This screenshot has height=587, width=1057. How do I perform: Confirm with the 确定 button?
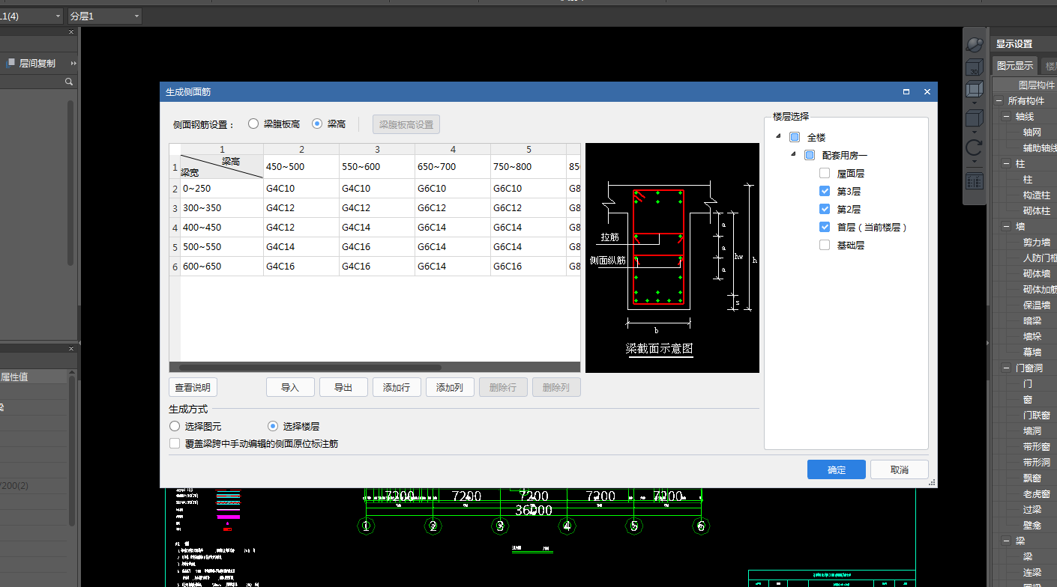[837, 469]
